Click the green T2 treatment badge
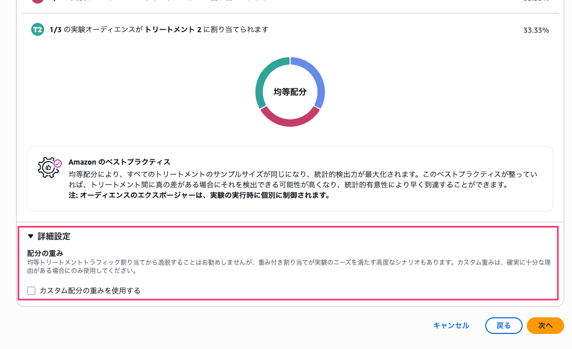The width and height of the screenshot is (572, 349). [37, 30]
